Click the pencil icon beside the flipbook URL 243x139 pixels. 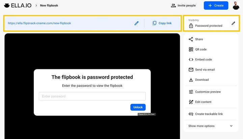click(136, 23)
